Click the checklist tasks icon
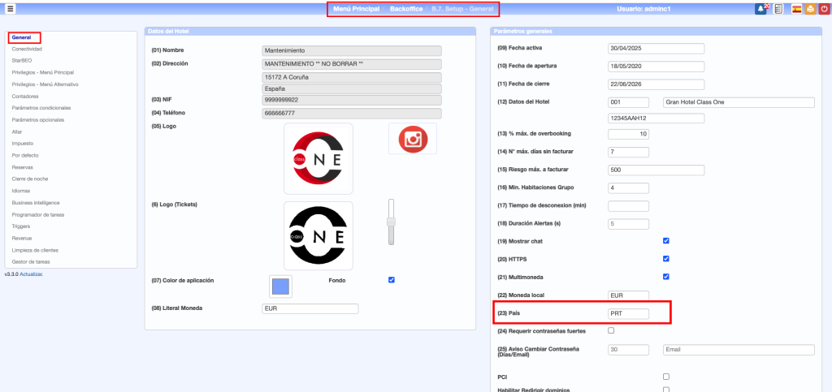The width and height of the screenshot is (832, 392). click(778, 9)
